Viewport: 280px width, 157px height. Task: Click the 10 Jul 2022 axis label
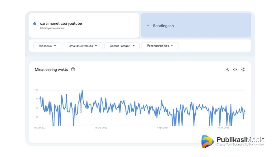[101, 128]
